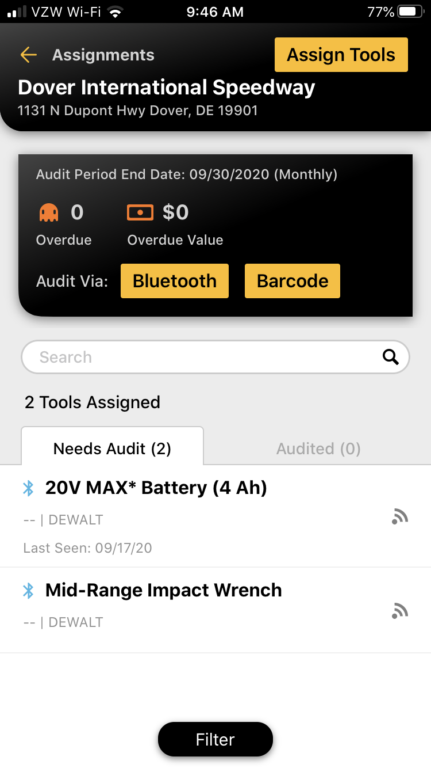The height and width of the screenshot is (768, 431).
Task: Tap Bluetooth icon beside 20V MAX Battery
Action: (x=28, y=488)
